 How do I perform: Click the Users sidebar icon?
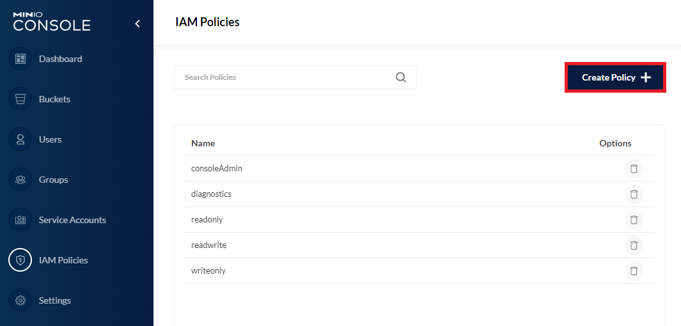coord(20,139)
